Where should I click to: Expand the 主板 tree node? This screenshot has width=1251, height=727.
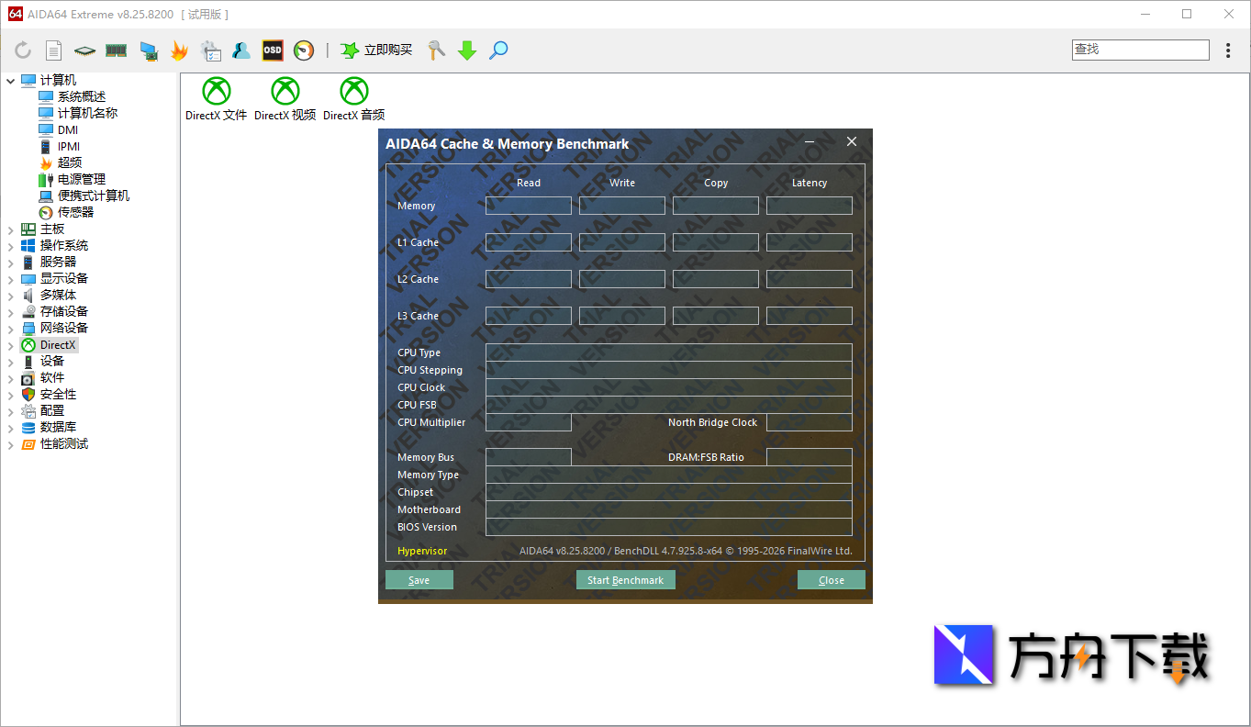tap(11, 229)
